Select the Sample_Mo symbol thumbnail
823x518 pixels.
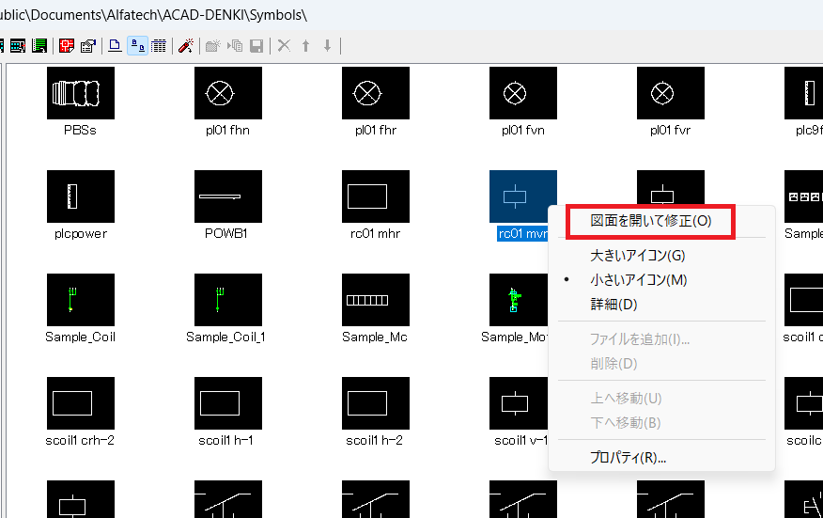click(519, 300)
